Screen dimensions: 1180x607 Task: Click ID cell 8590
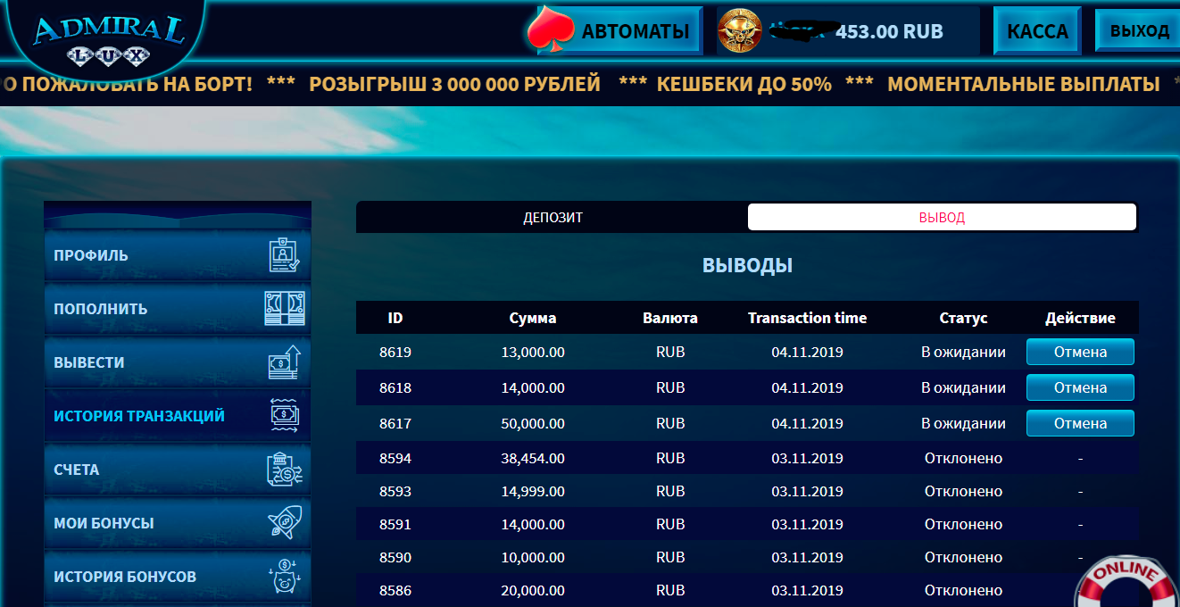point(395,557)
